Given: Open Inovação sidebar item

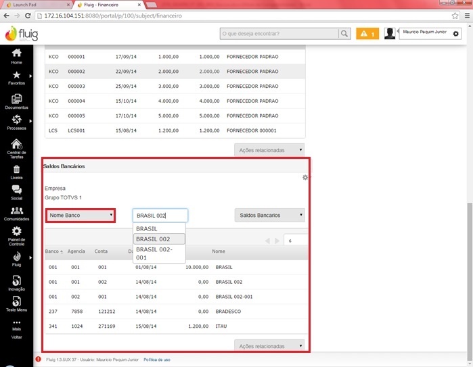Looking at the screenshot, I should coord(16,283).
